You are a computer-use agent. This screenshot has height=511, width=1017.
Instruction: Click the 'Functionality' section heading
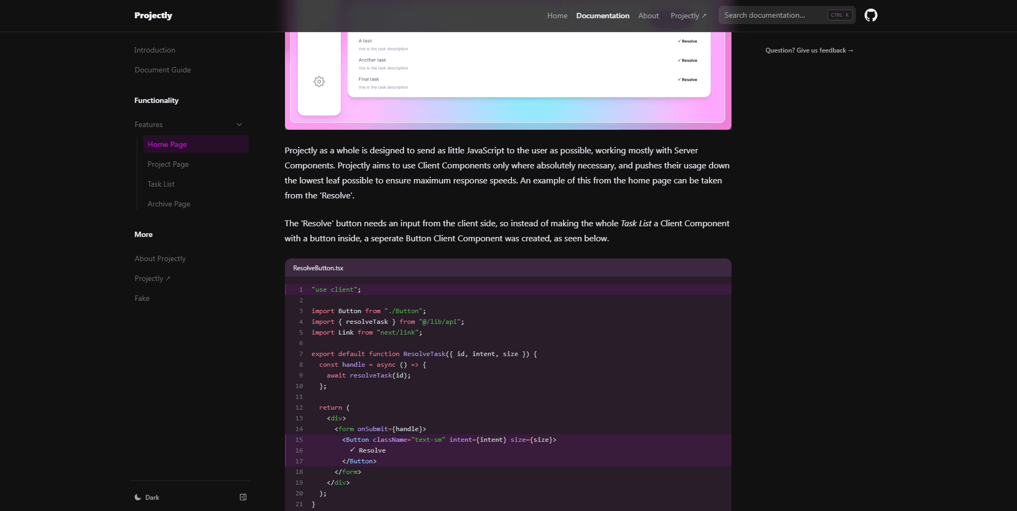point(157,100)
